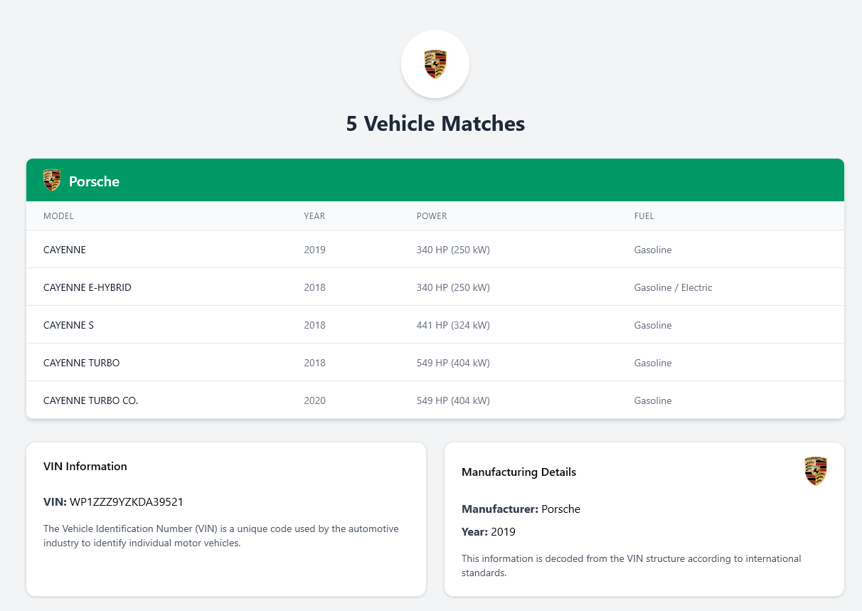Viewport: 862px width, 611px height.
Task: Click 549 HP power in CAYENNE TURBO row
Action: (453, 363)
